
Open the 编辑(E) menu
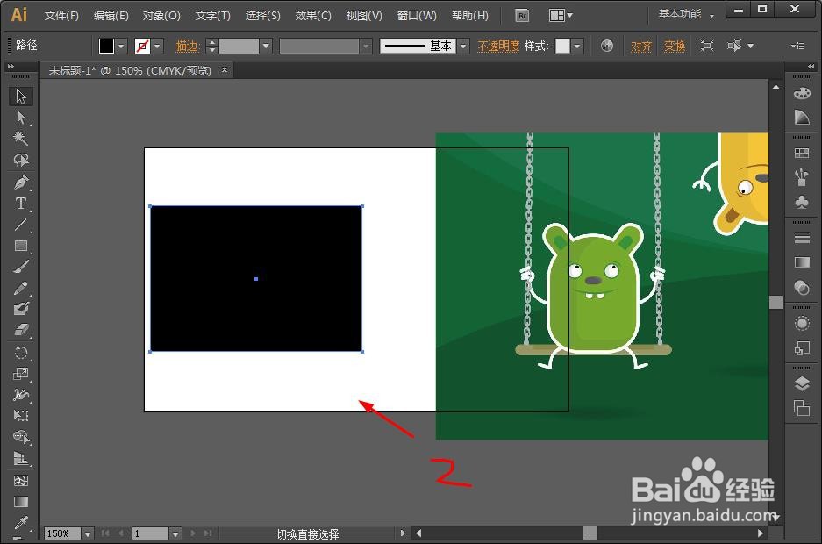pos(111,16)
